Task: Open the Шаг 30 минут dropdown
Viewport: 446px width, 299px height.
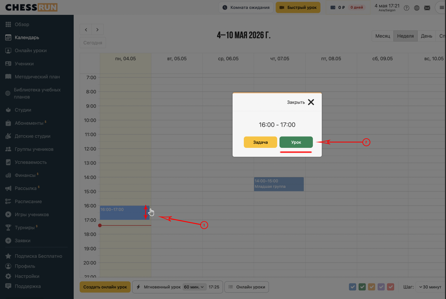Action: pyautogui.click(x=430, y=287)
